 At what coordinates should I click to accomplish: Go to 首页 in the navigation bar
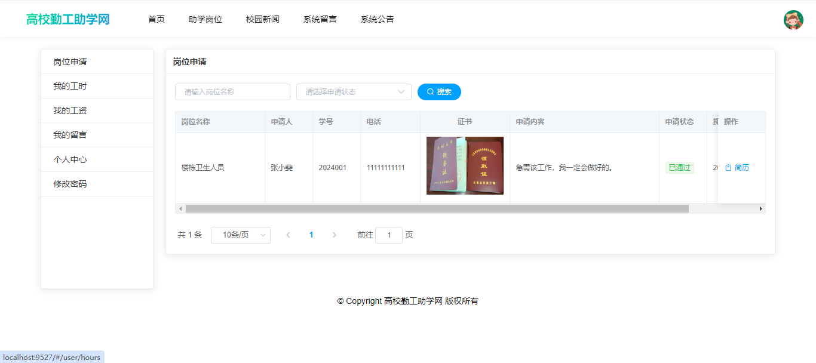pyautogui.click(x=157, y=19)
